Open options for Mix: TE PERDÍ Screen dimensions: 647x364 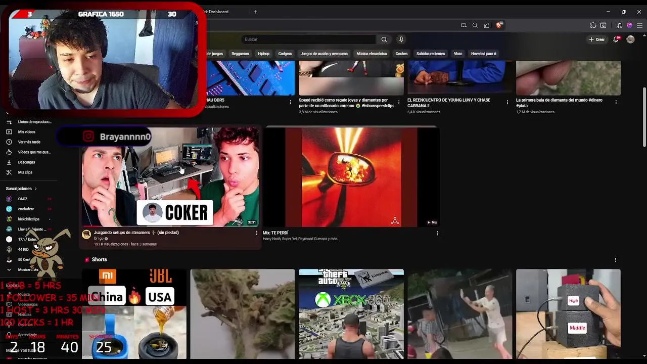point(437,233)
